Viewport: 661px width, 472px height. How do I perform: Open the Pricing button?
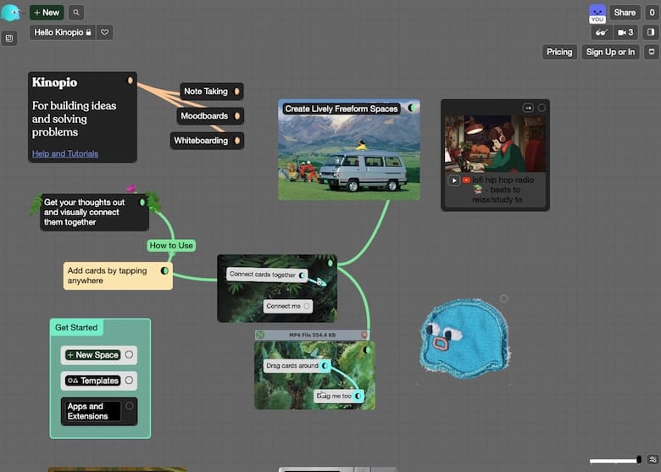[x=559, y=52]
